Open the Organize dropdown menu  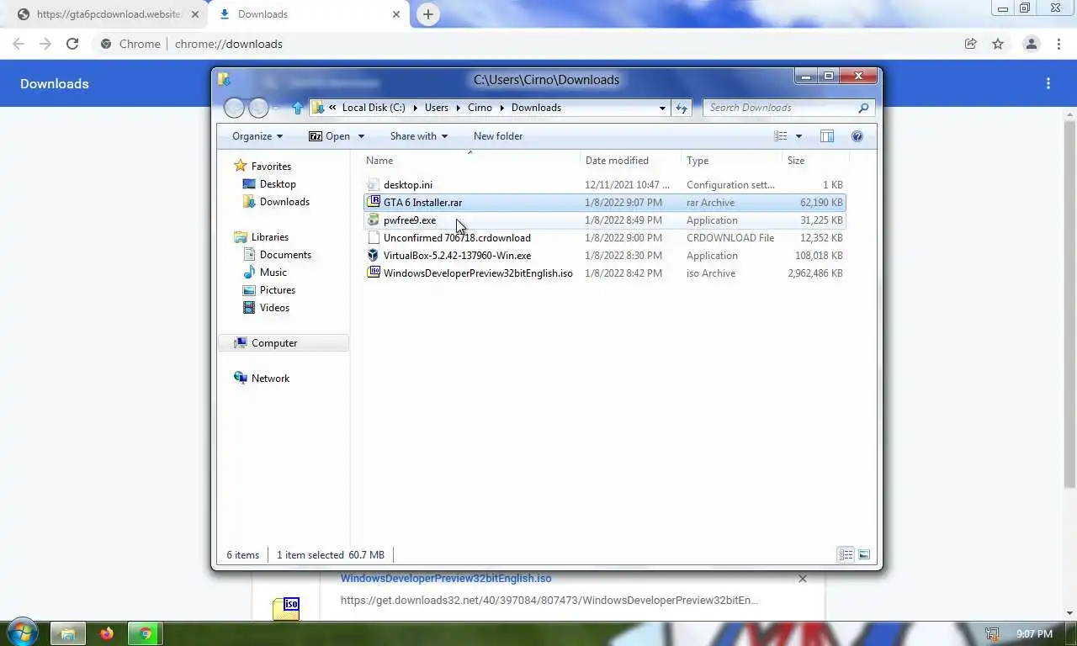(257, 136)
